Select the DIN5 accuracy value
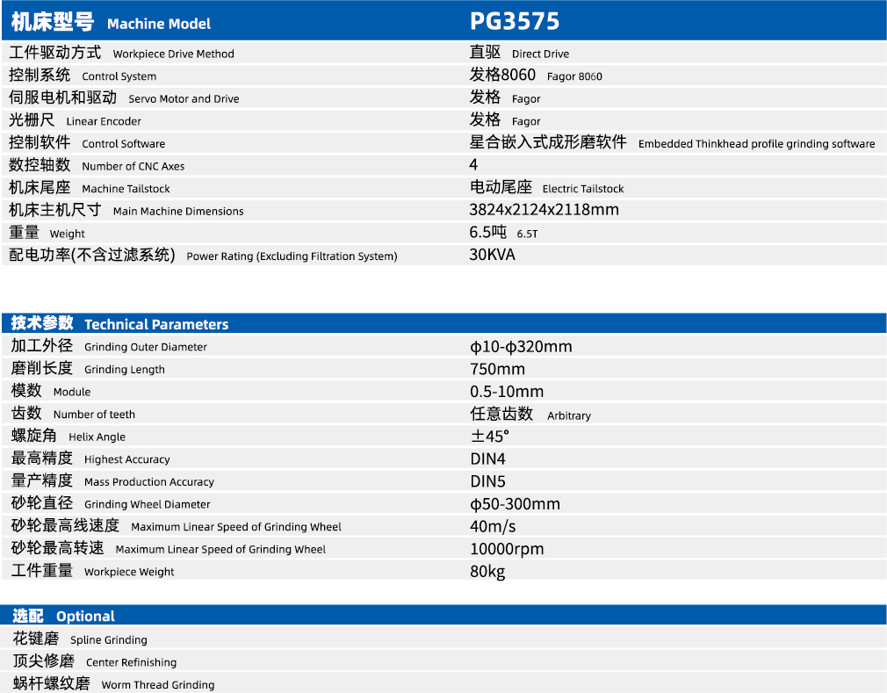 click(x=487, y=481)
